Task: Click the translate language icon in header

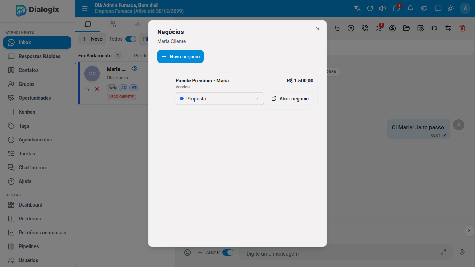Action: click(357, 8)
